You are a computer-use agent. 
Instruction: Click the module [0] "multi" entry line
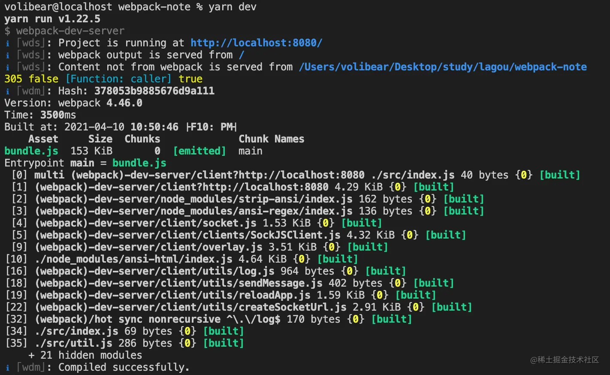(x=296, y=175)
